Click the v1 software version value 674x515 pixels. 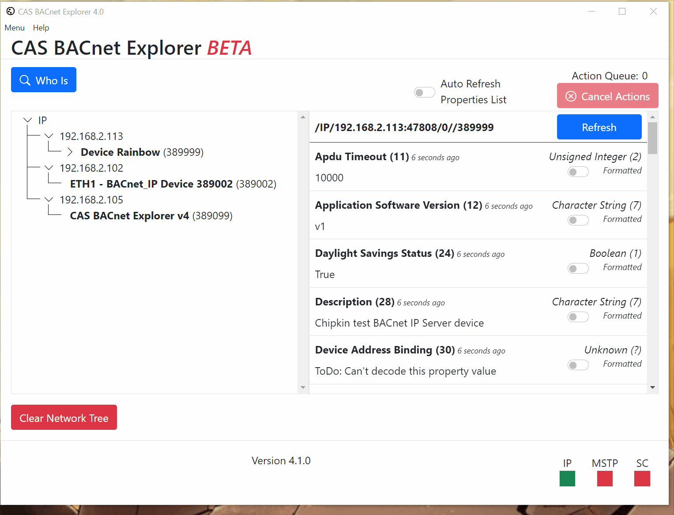pyautogui.click(x=320, y=226)
